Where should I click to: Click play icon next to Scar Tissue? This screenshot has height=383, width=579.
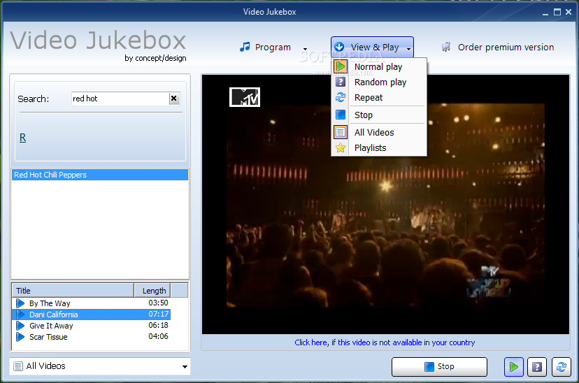click(x=20, y=337)
